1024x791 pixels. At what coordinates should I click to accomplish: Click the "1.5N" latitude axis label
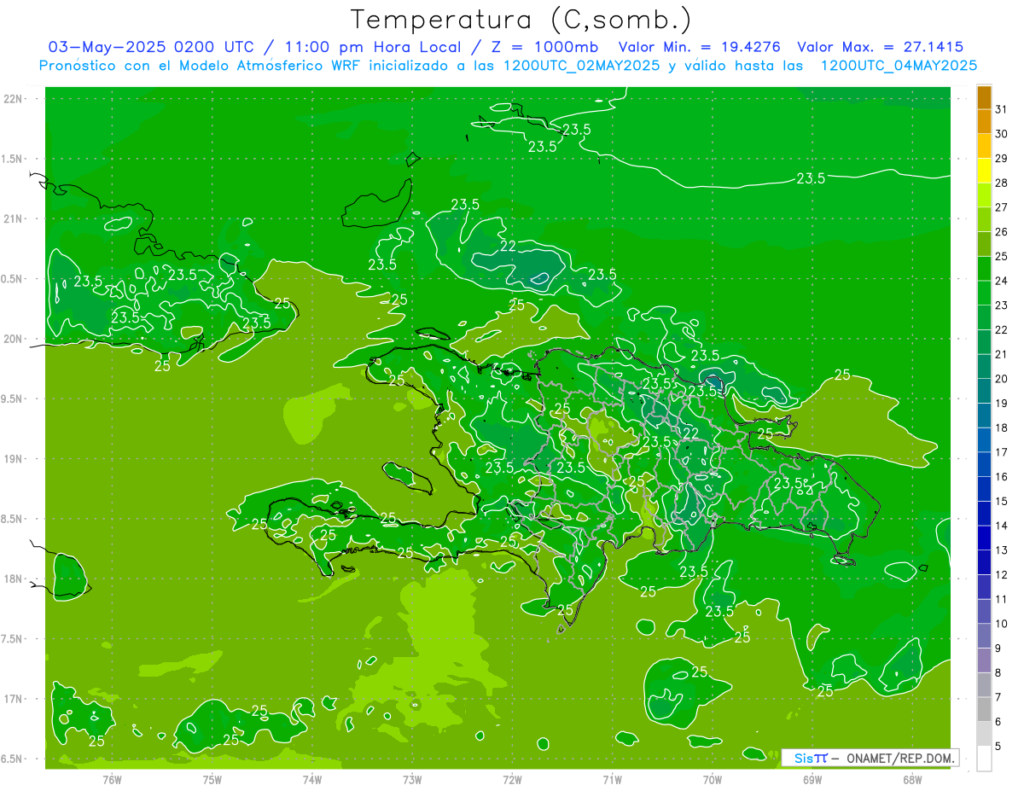point(13,159)
